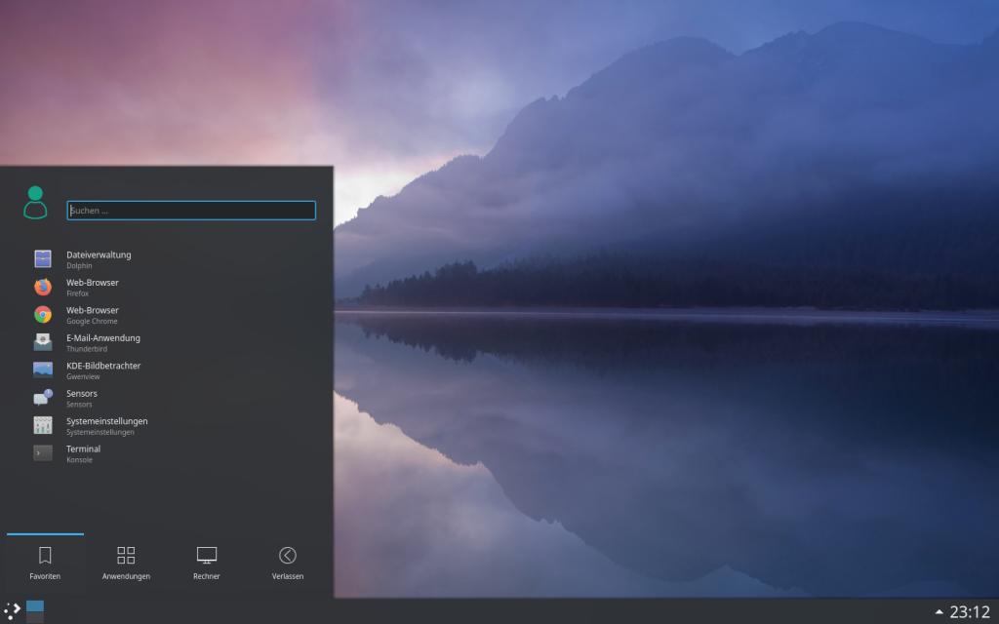Screen dimensions: 999x624
Task: Select the top blue desktop in pager
Action: (35, 605)
